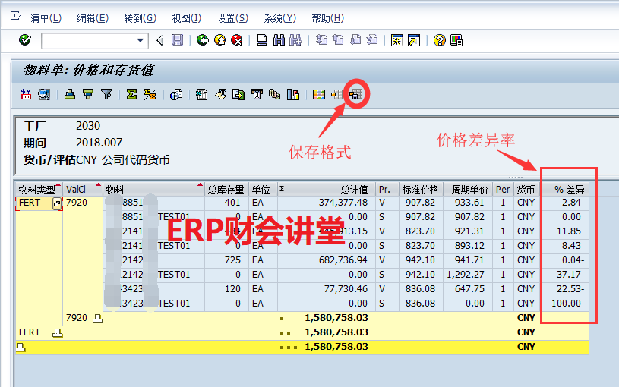Collapse the command field with triangle arrow
The image size is (619, 387).
(x=159, y=40)
